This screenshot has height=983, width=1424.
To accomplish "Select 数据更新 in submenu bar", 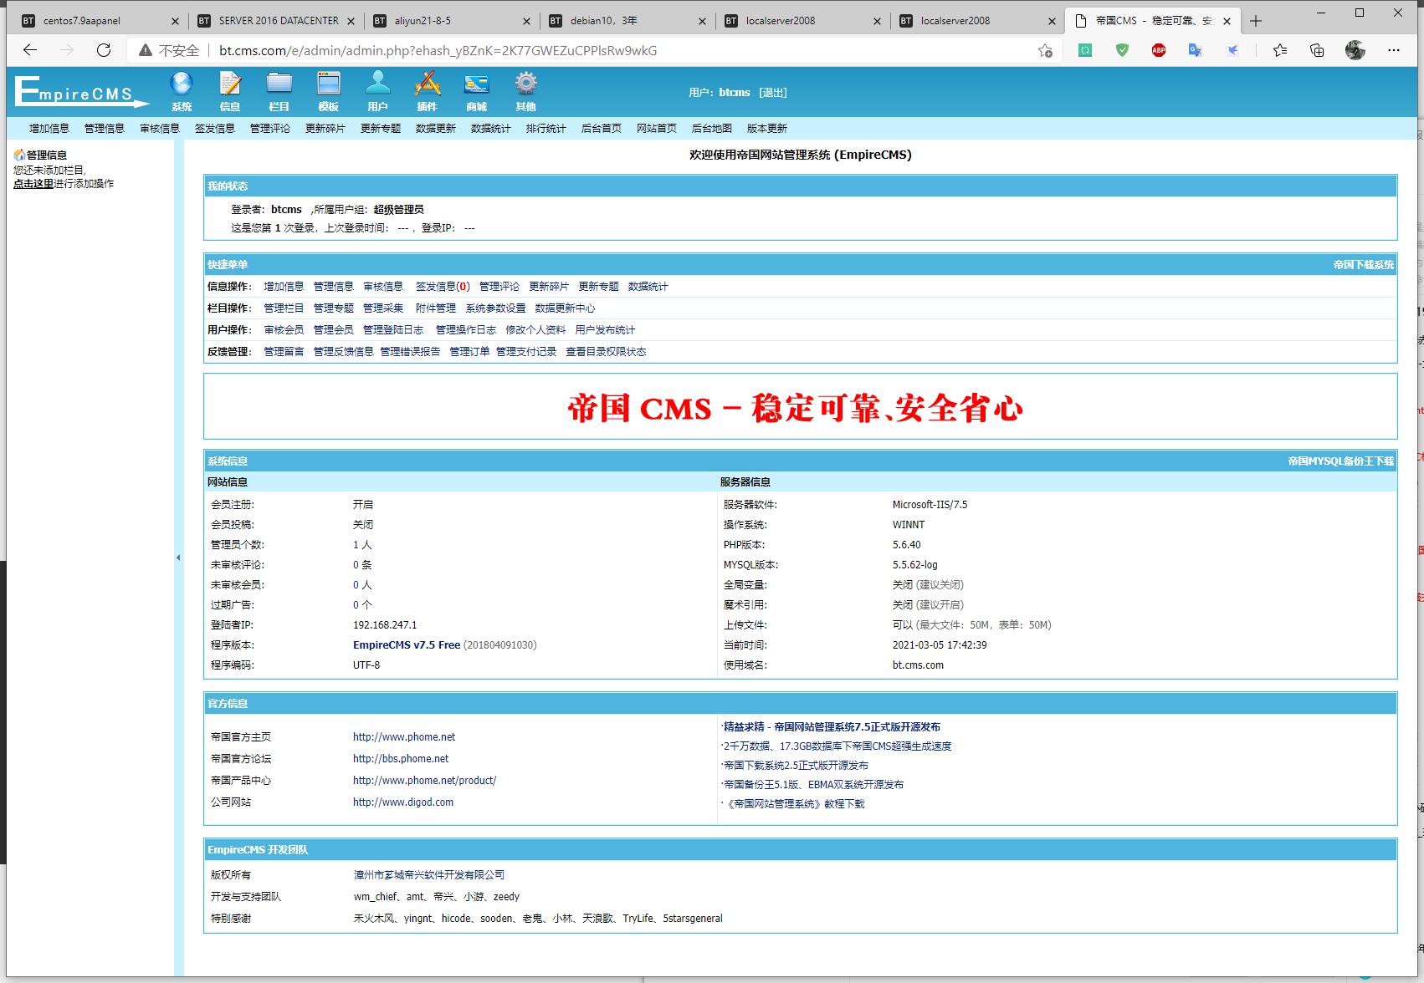I will 436,128.
